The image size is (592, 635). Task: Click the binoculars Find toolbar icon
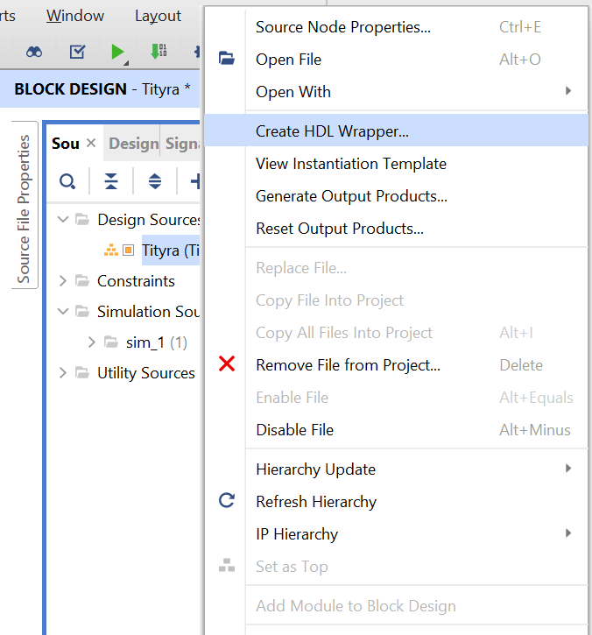(x=34, y=53)
